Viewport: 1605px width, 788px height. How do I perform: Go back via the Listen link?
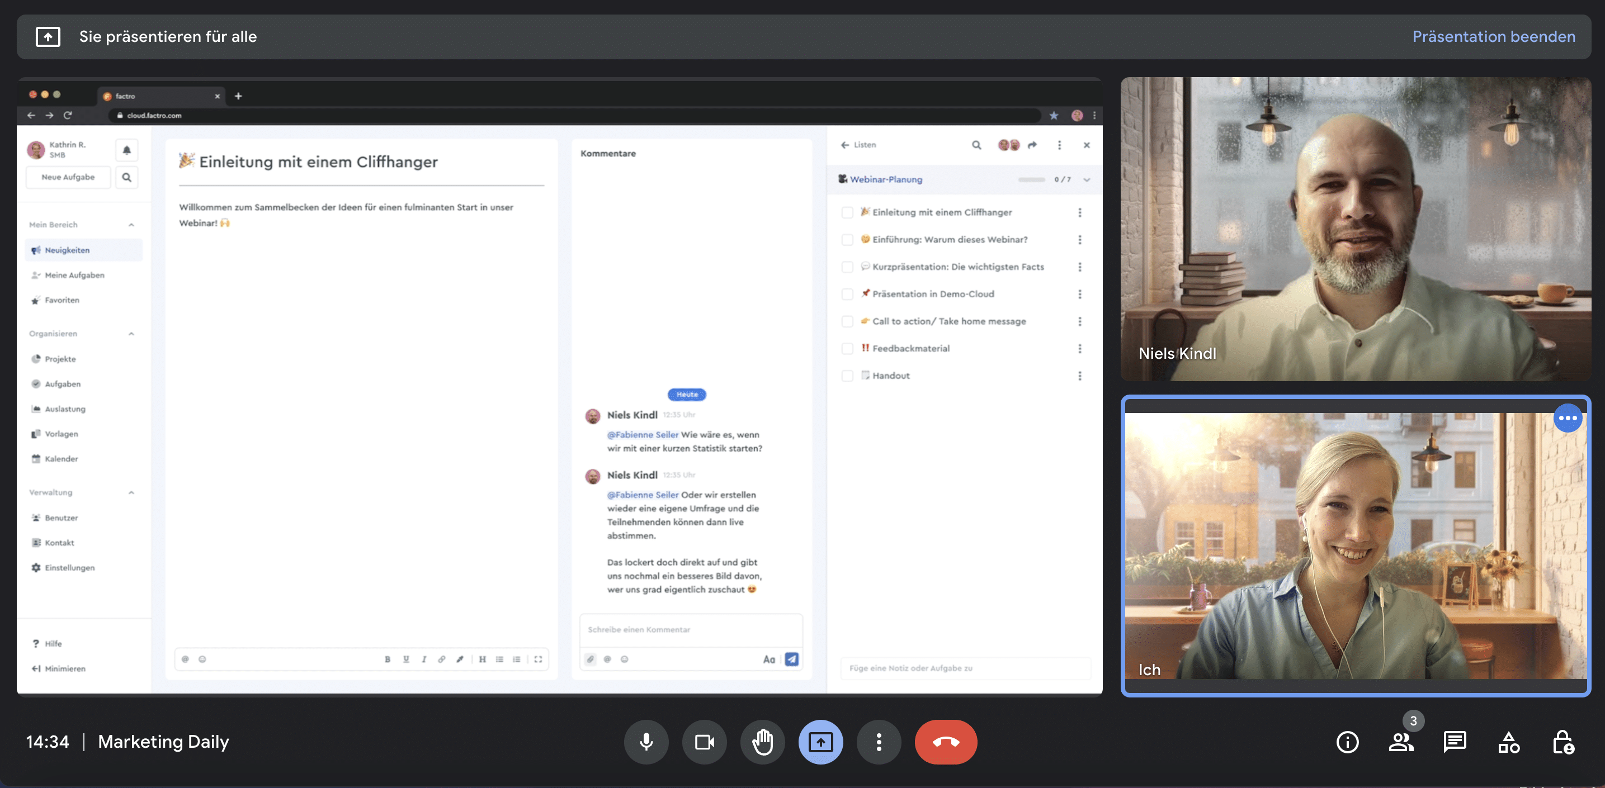click(x=858, y=145)
